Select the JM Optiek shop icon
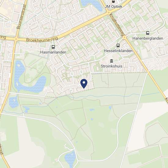 pos(113,2)
